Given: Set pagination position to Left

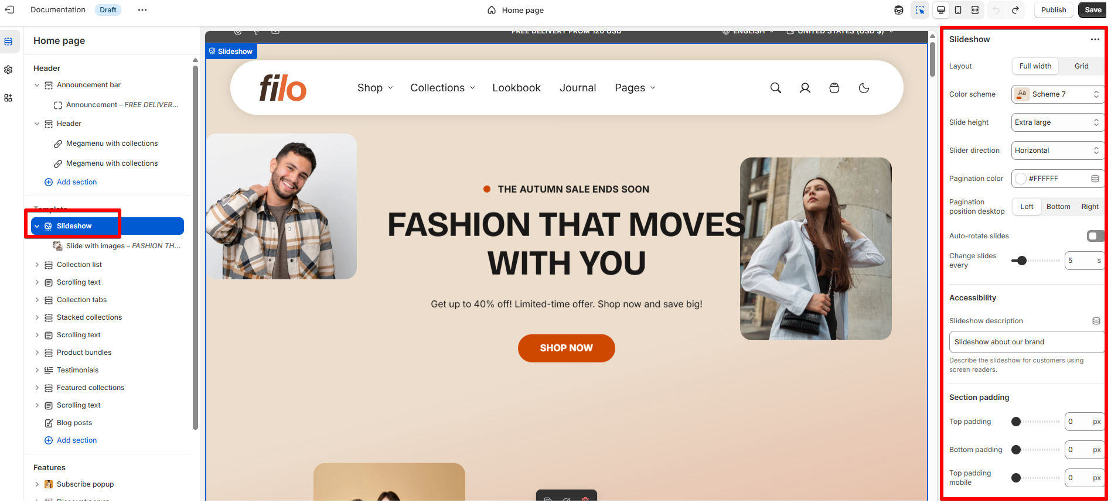Looking at the screenshot, I should (x=1027, y=207).
